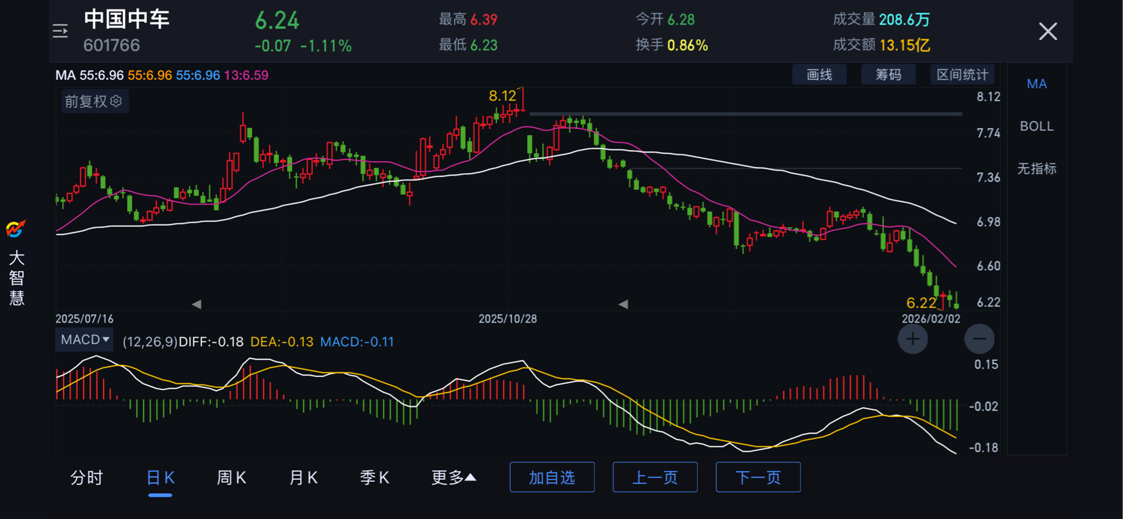
Task: Switch to 月K chart
Action: [x=303, y=478]
